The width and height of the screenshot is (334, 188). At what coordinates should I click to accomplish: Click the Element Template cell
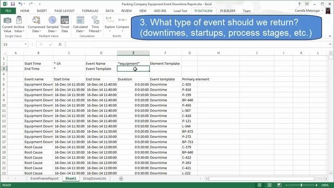click(165, 64)
